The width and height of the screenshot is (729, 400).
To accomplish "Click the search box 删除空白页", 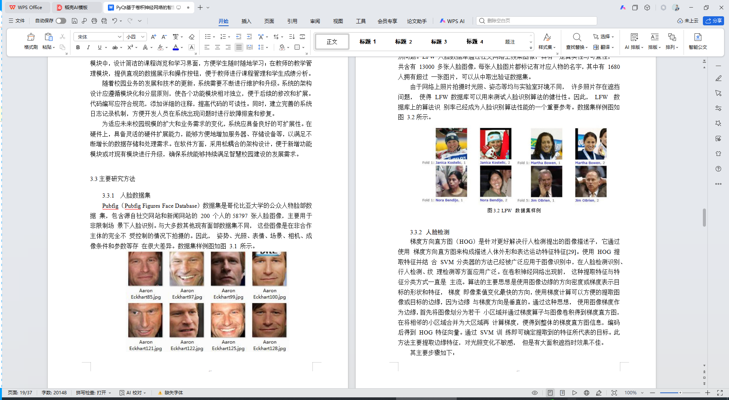I will click(x=537, y=21).
